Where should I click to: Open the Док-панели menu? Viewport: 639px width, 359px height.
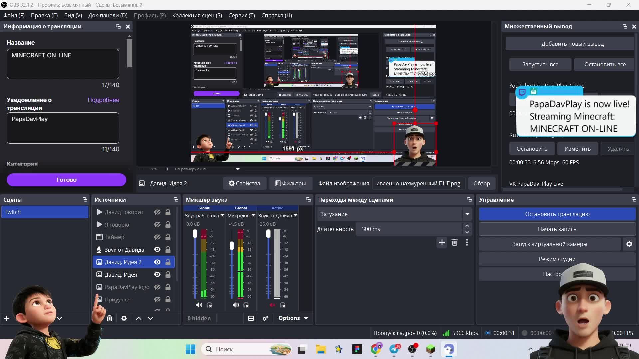click(108, 15)
